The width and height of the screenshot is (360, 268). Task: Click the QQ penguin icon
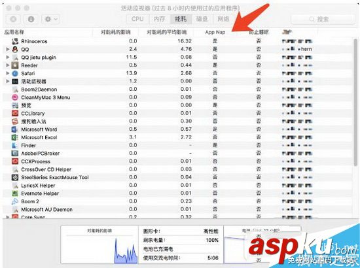click(15, 49)
